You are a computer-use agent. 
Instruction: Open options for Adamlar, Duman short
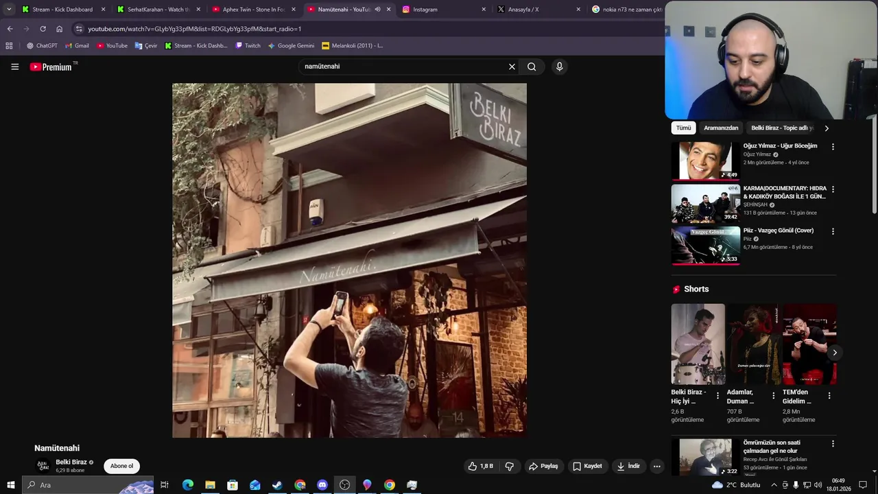click(x=773, y=396)
